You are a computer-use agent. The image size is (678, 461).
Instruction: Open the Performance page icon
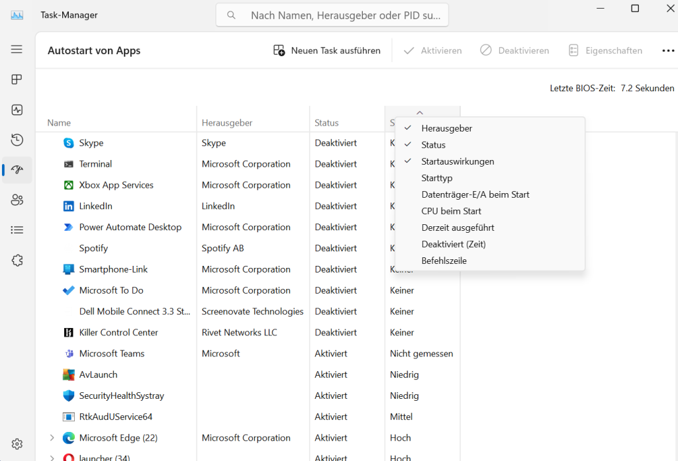[x=17, y=110]
